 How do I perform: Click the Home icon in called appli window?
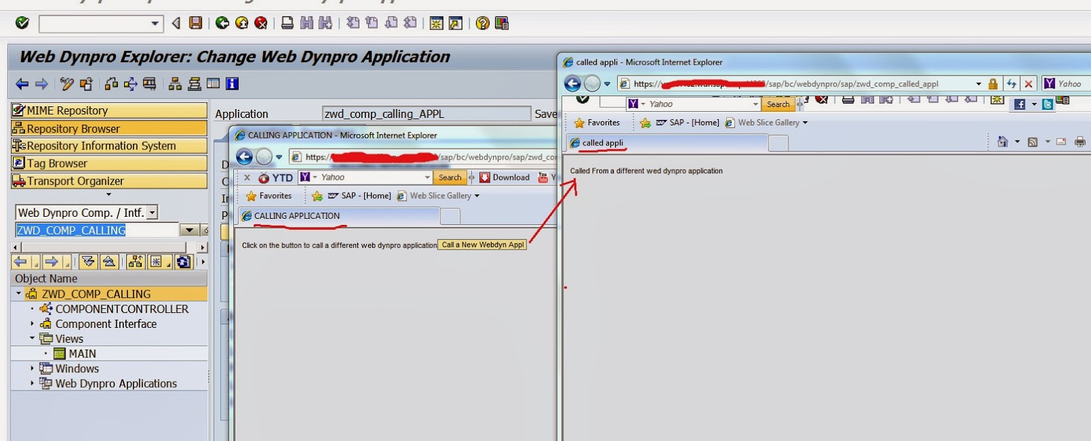(1002, 142)
